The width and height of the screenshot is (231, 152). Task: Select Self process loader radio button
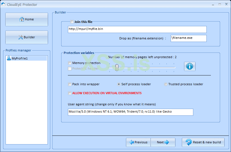pyautogui.click(x=119, y=84)
